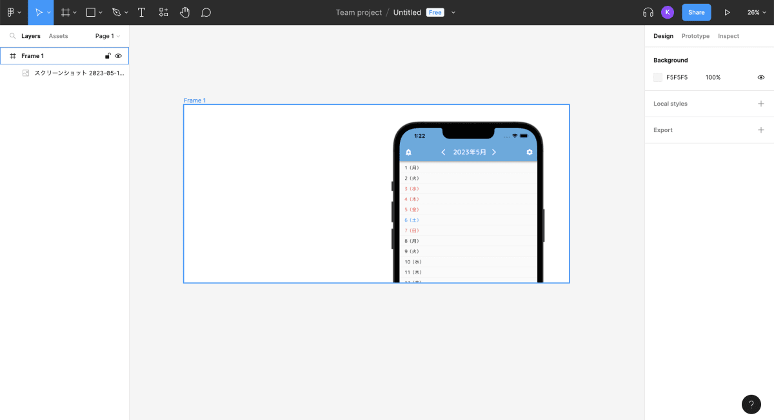Expand the shape tools dropdown arrow
Viewport: 774px width, 420px height.
coord(101,12)
